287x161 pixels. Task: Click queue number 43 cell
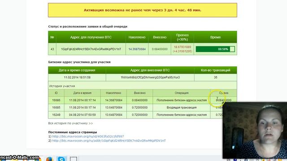tap(52, 49)
